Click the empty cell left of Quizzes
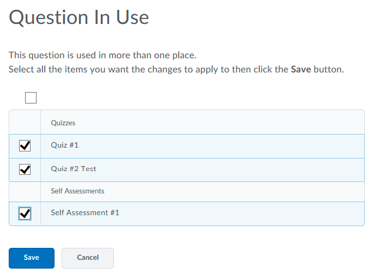Viewport: 374px width, 280px height. coord(25,123)
